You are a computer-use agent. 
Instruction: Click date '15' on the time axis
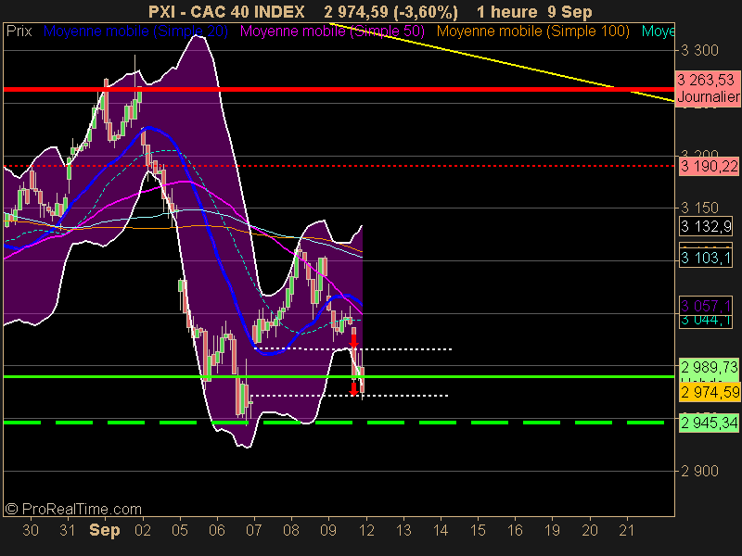coord(478,530)
